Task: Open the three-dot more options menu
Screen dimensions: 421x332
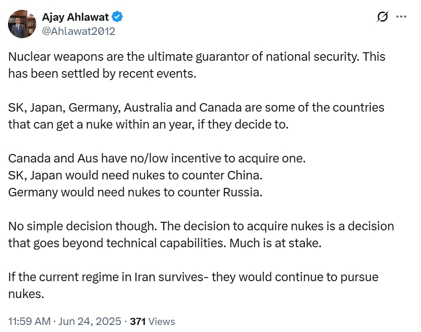Action: coord(401,16)
